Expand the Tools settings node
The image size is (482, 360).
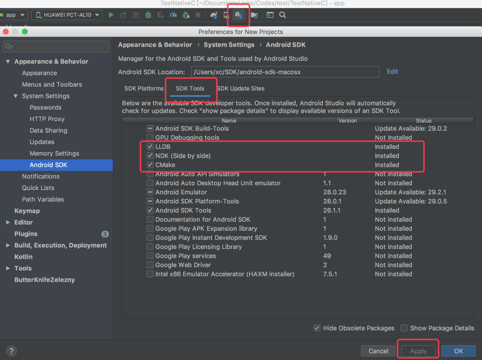click(x=8, y=268)
